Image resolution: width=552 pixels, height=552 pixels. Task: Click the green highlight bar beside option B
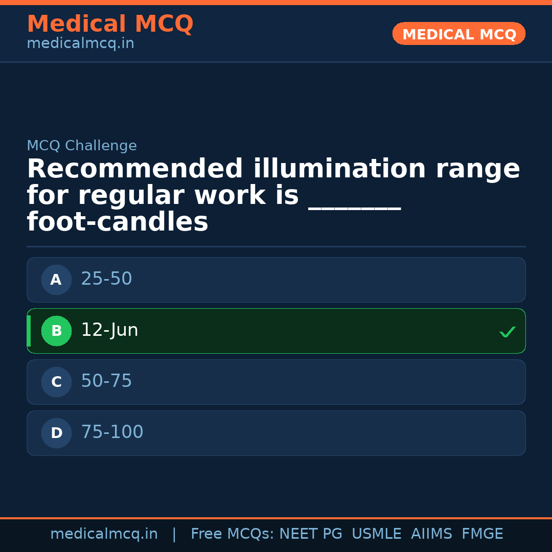[x=29, y=331]
